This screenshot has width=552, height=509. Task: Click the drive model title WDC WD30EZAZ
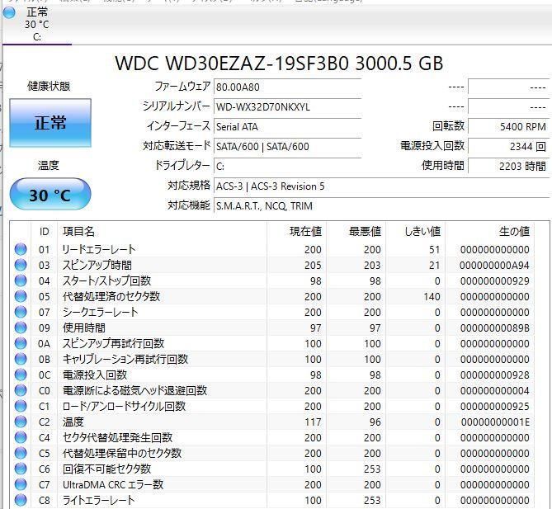(279, 64)
